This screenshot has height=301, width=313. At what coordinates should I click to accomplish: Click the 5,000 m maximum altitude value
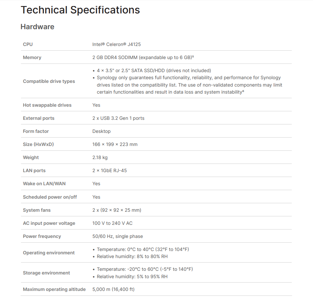113,289
